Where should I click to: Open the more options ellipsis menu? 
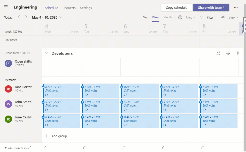[236, 7]
